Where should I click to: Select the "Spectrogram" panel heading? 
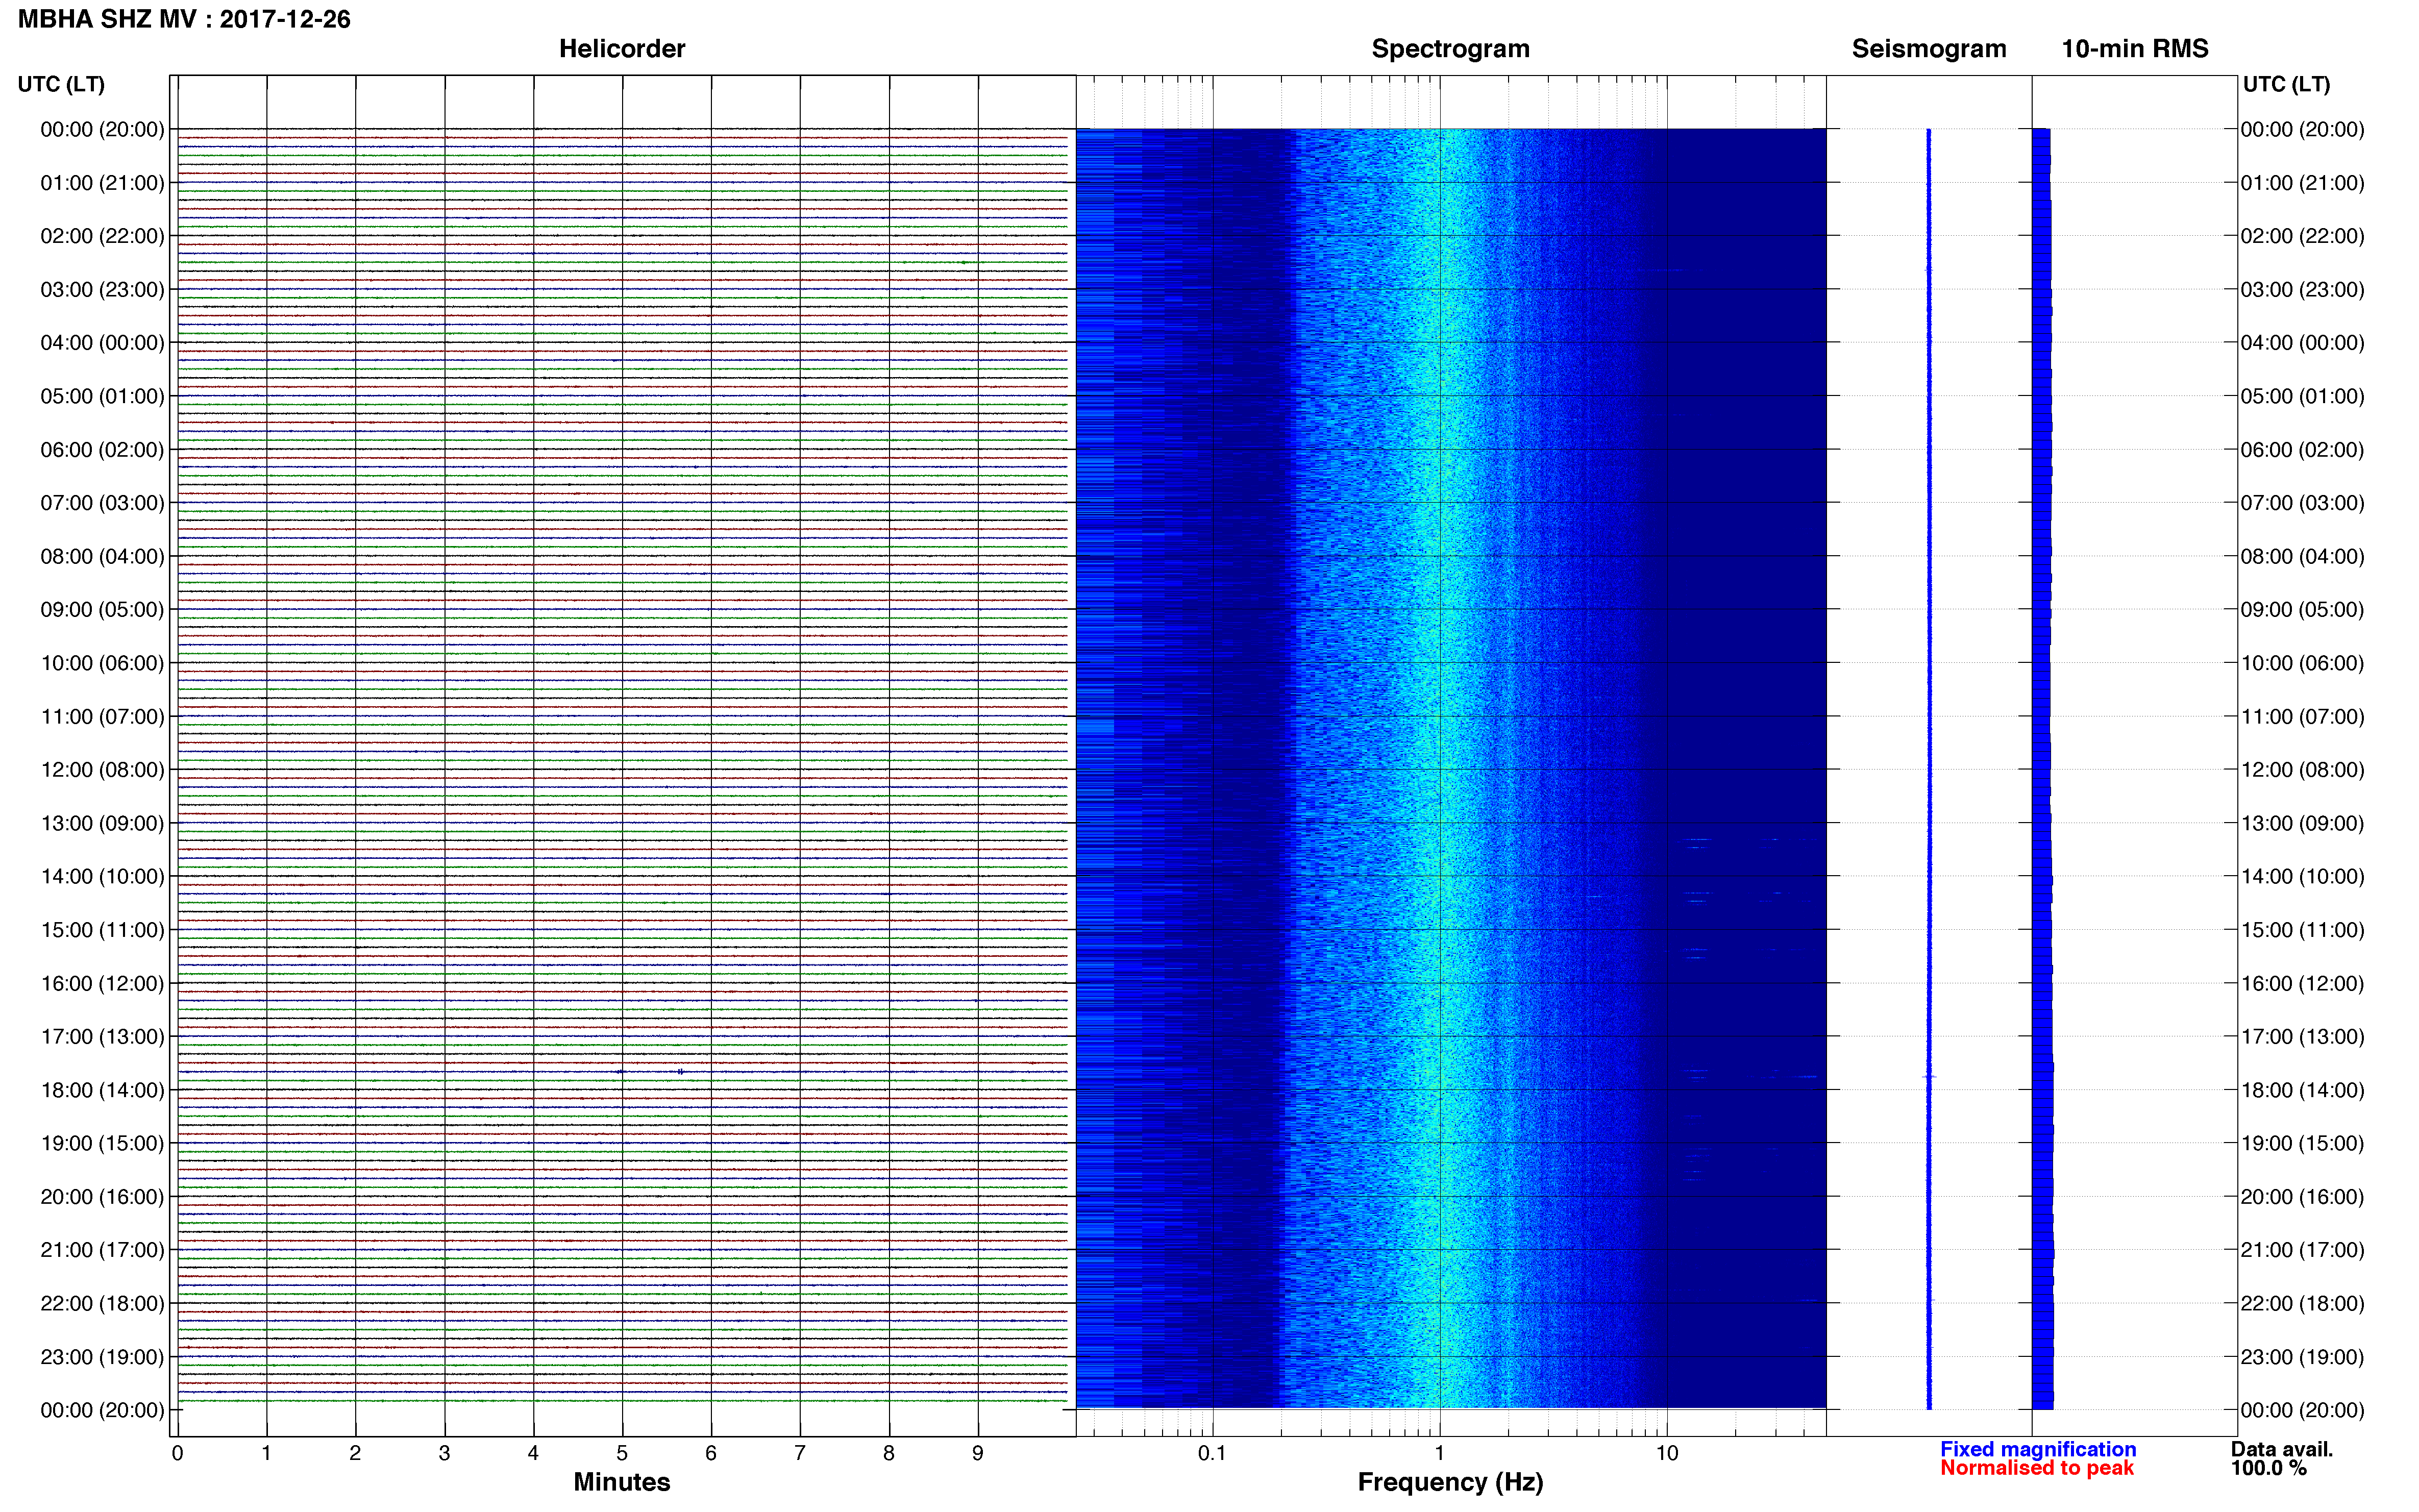(1450, 49)
